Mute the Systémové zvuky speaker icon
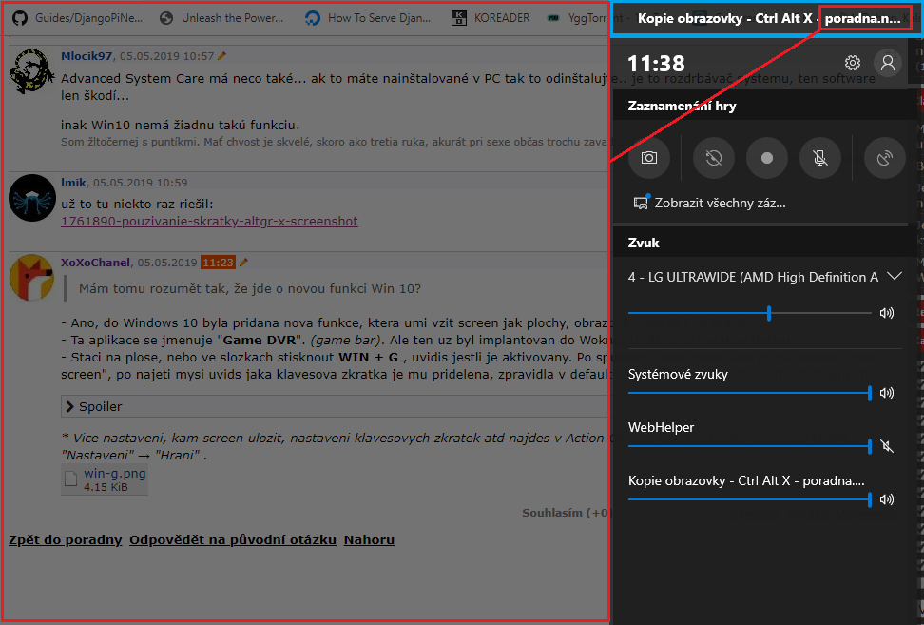 (x=887, y=393)
